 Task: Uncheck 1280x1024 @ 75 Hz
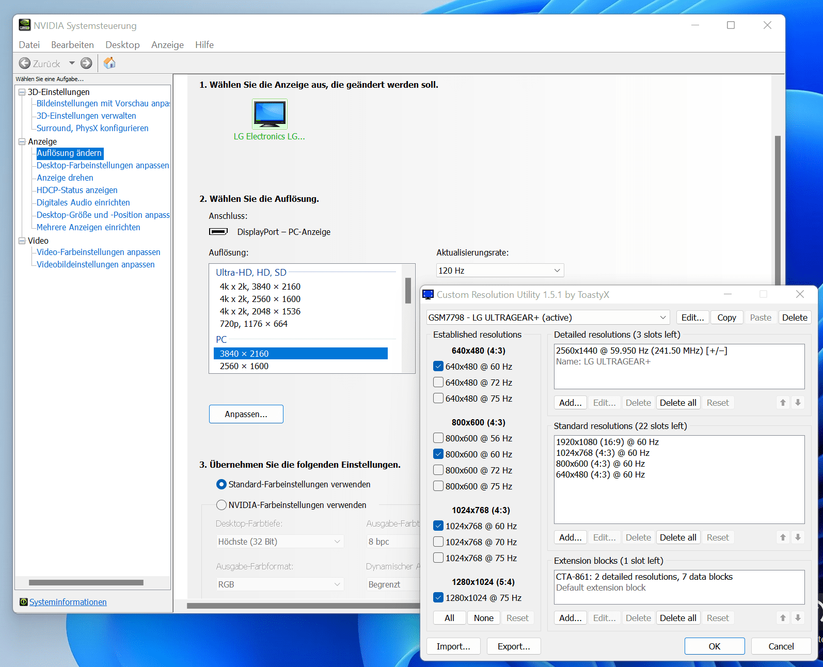438,598
